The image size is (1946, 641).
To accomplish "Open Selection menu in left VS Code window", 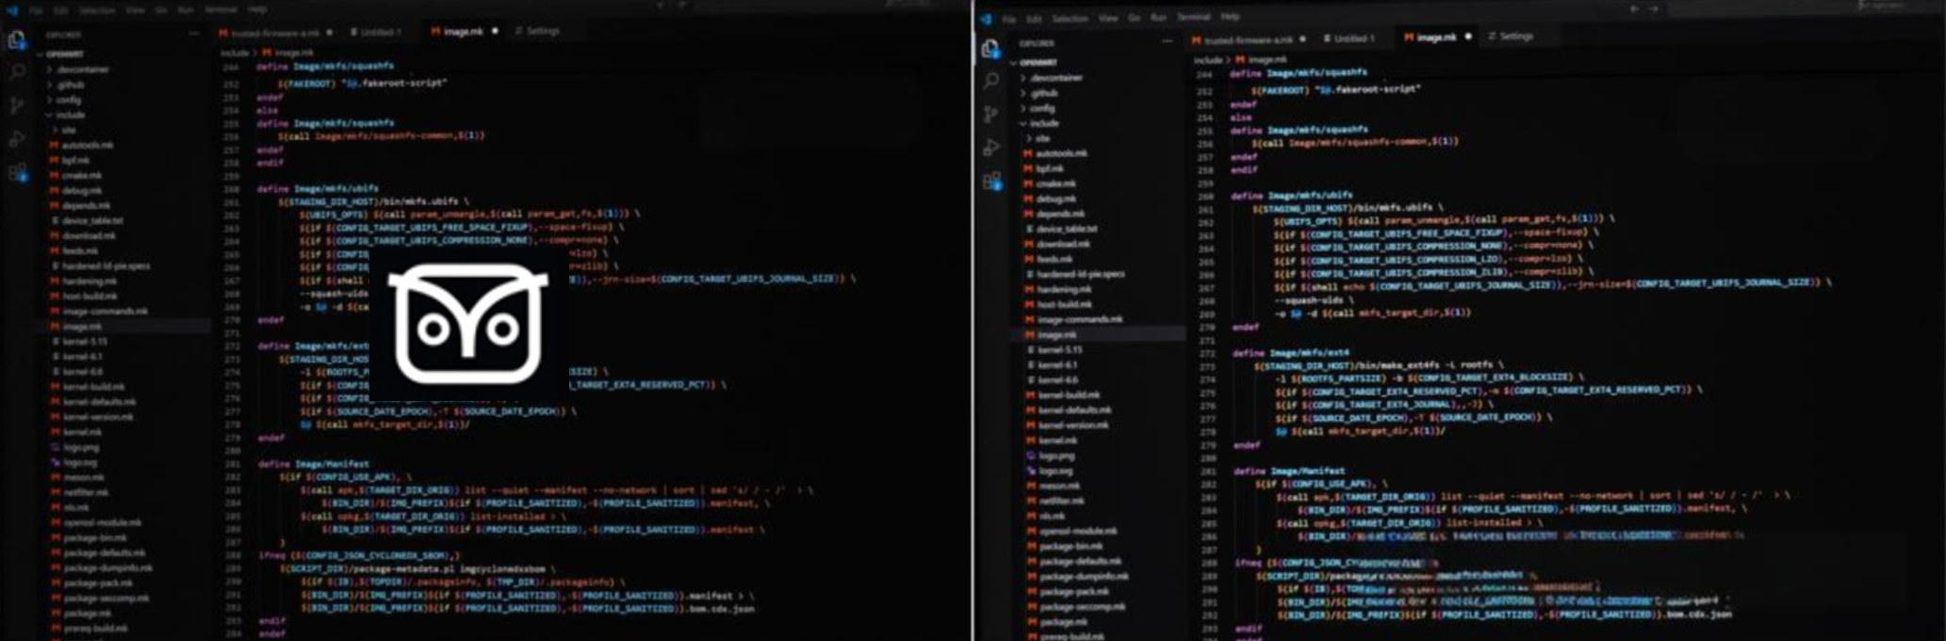I will [96, 10].
